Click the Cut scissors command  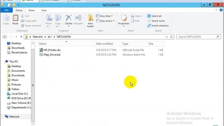tap(25, 16)
